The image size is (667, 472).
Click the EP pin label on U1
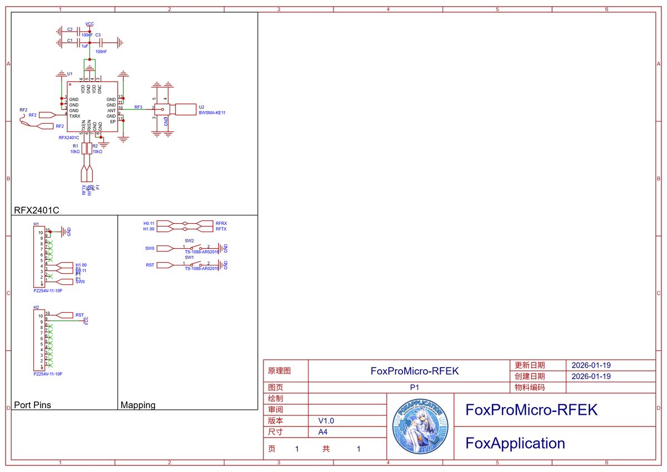113,122
